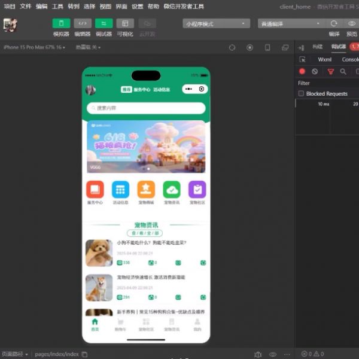The image size is (359, 359).
Task: Open the 云开发 cloud development button
Action: pos(147,23)
